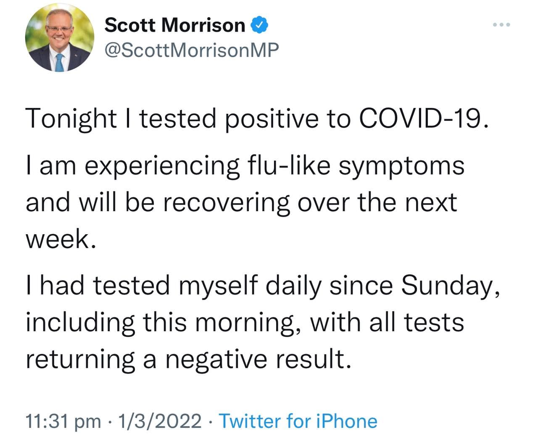
Task: Click the "including this morning" line
Action: point(245,322)
